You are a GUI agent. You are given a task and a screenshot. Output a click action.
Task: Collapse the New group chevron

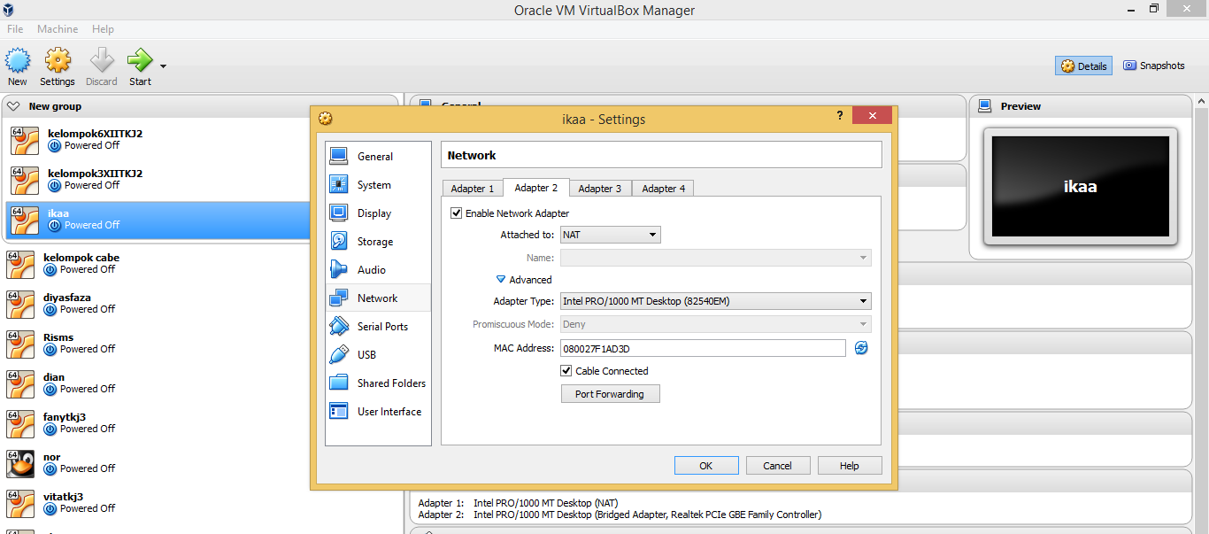13,106
